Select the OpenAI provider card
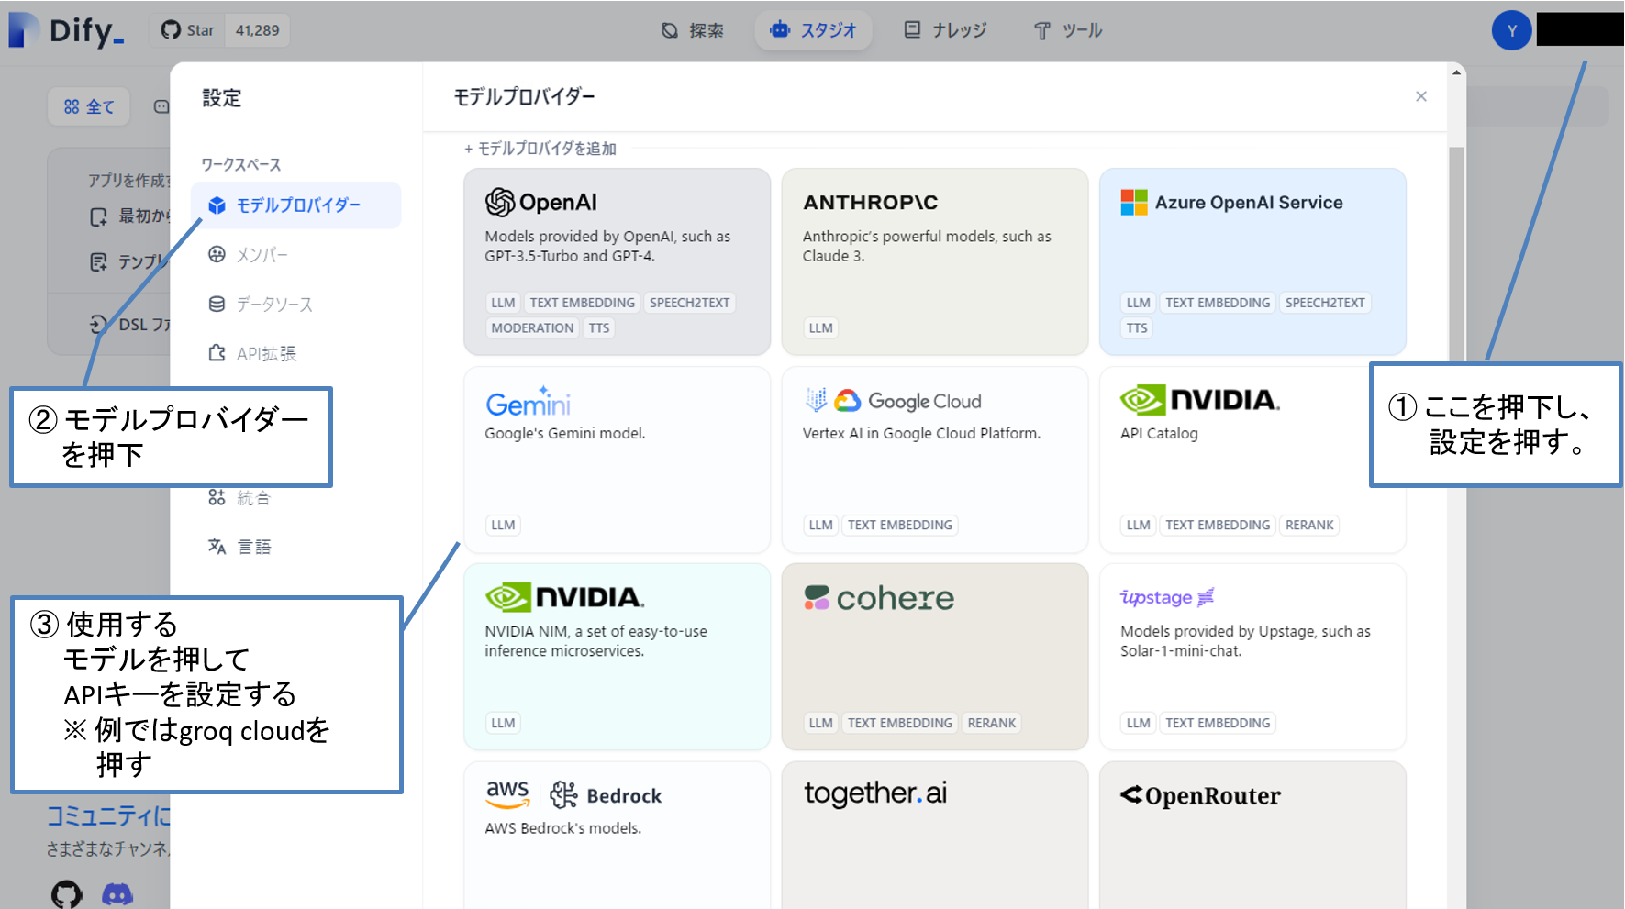Image resolution: width=1625 pixels, height=909 pixels. coord(617,261)
